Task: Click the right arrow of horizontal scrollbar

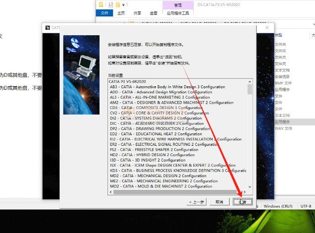Action: tap(245, 192)
